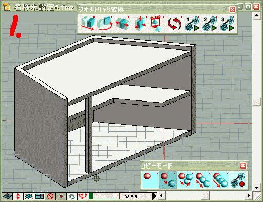263x202 pixels.
Task: Choose Self copy mode (single sphere)
Action: 151,179
